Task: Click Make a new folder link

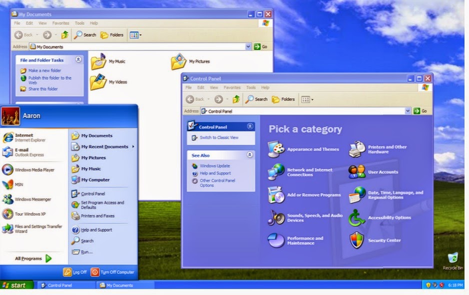Action: pos(44,70)
